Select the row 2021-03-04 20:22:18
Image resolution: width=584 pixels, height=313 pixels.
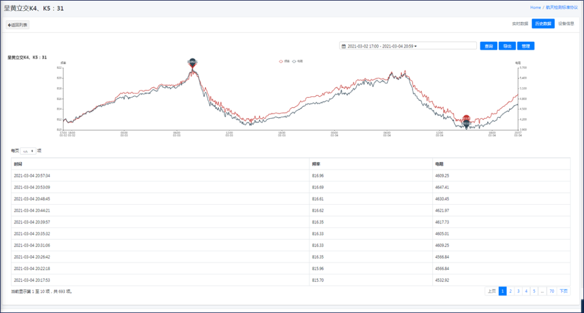click(290, 268)
